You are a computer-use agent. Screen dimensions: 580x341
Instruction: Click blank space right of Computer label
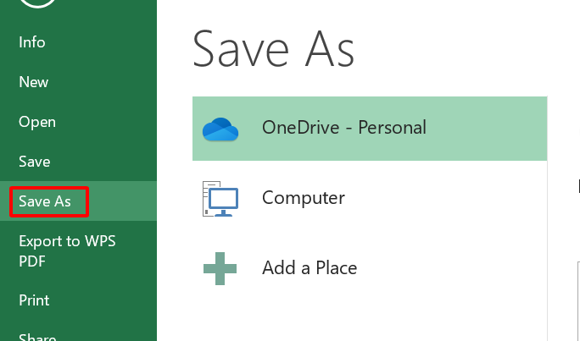point(443,198)
